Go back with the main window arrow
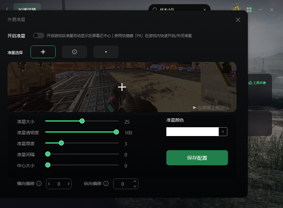283x208 pixels. tap(7, 9)
